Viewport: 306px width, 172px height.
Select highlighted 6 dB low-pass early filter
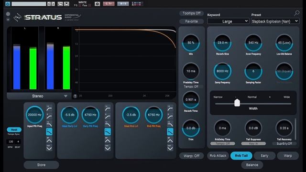coord(108,132)
